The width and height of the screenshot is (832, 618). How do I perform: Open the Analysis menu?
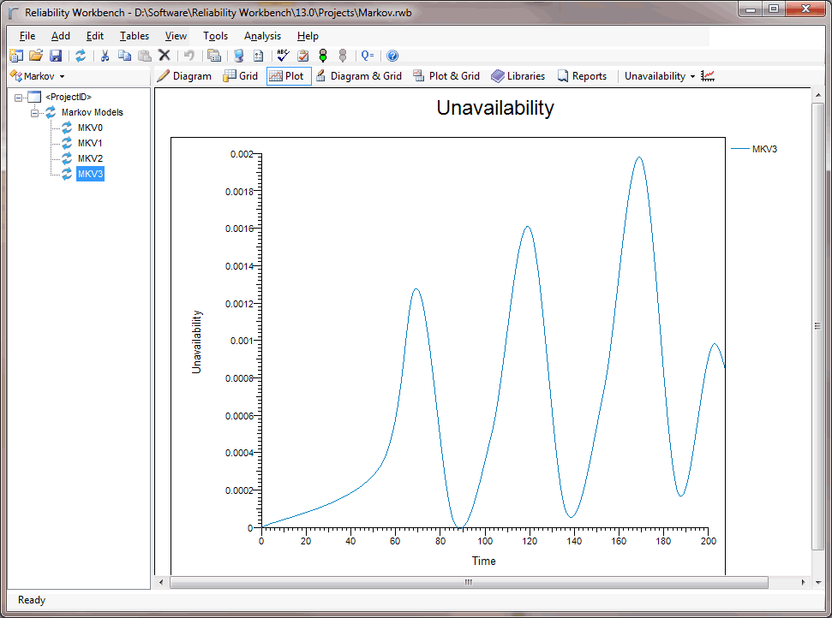262,36
